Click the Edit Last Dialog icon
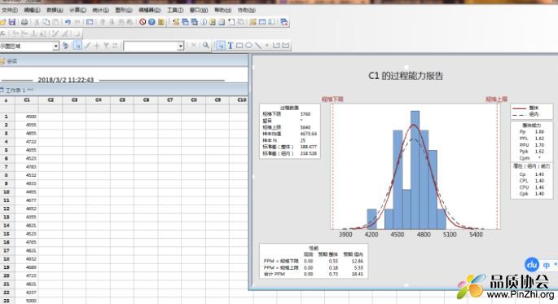The width and height of the screenshot is (558, 304). 90,22
